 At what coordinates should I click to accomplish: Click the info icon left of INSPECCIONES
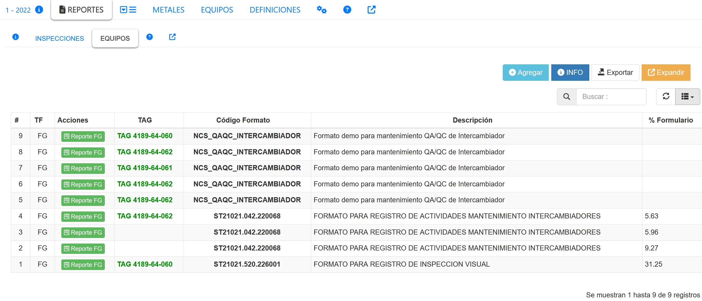tap(15, 37)
